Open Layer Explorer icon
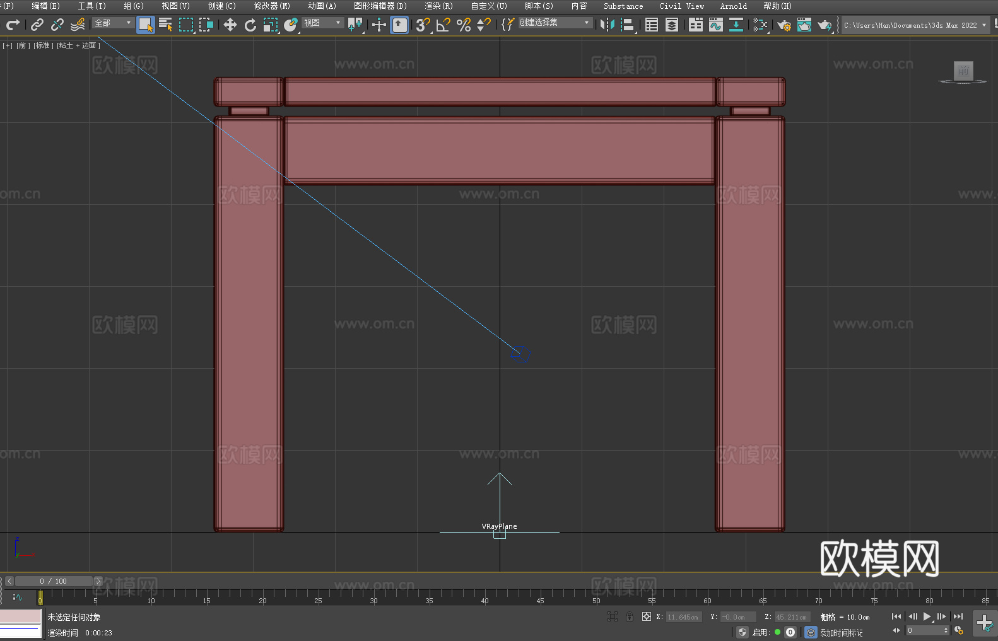 (x=672, y=25)
